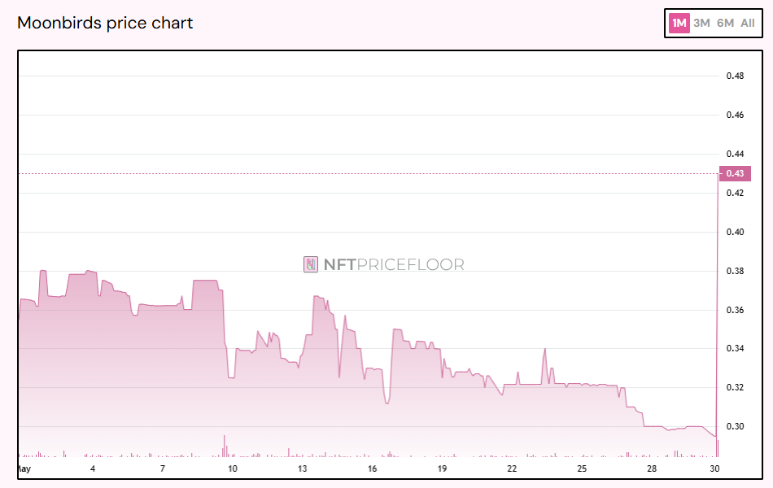
Task: Click the 0.30 price axis label
Action: (735, 426)
